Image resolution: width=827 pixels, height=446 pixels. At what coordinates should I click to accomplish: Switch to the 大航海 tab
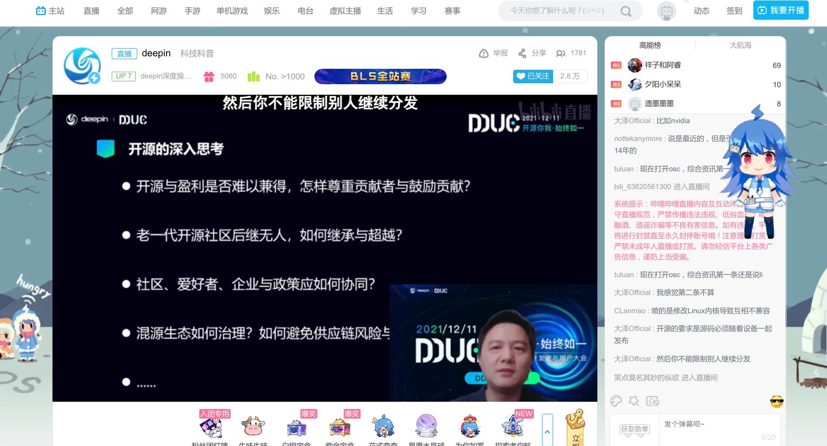(x=740, y=45)
